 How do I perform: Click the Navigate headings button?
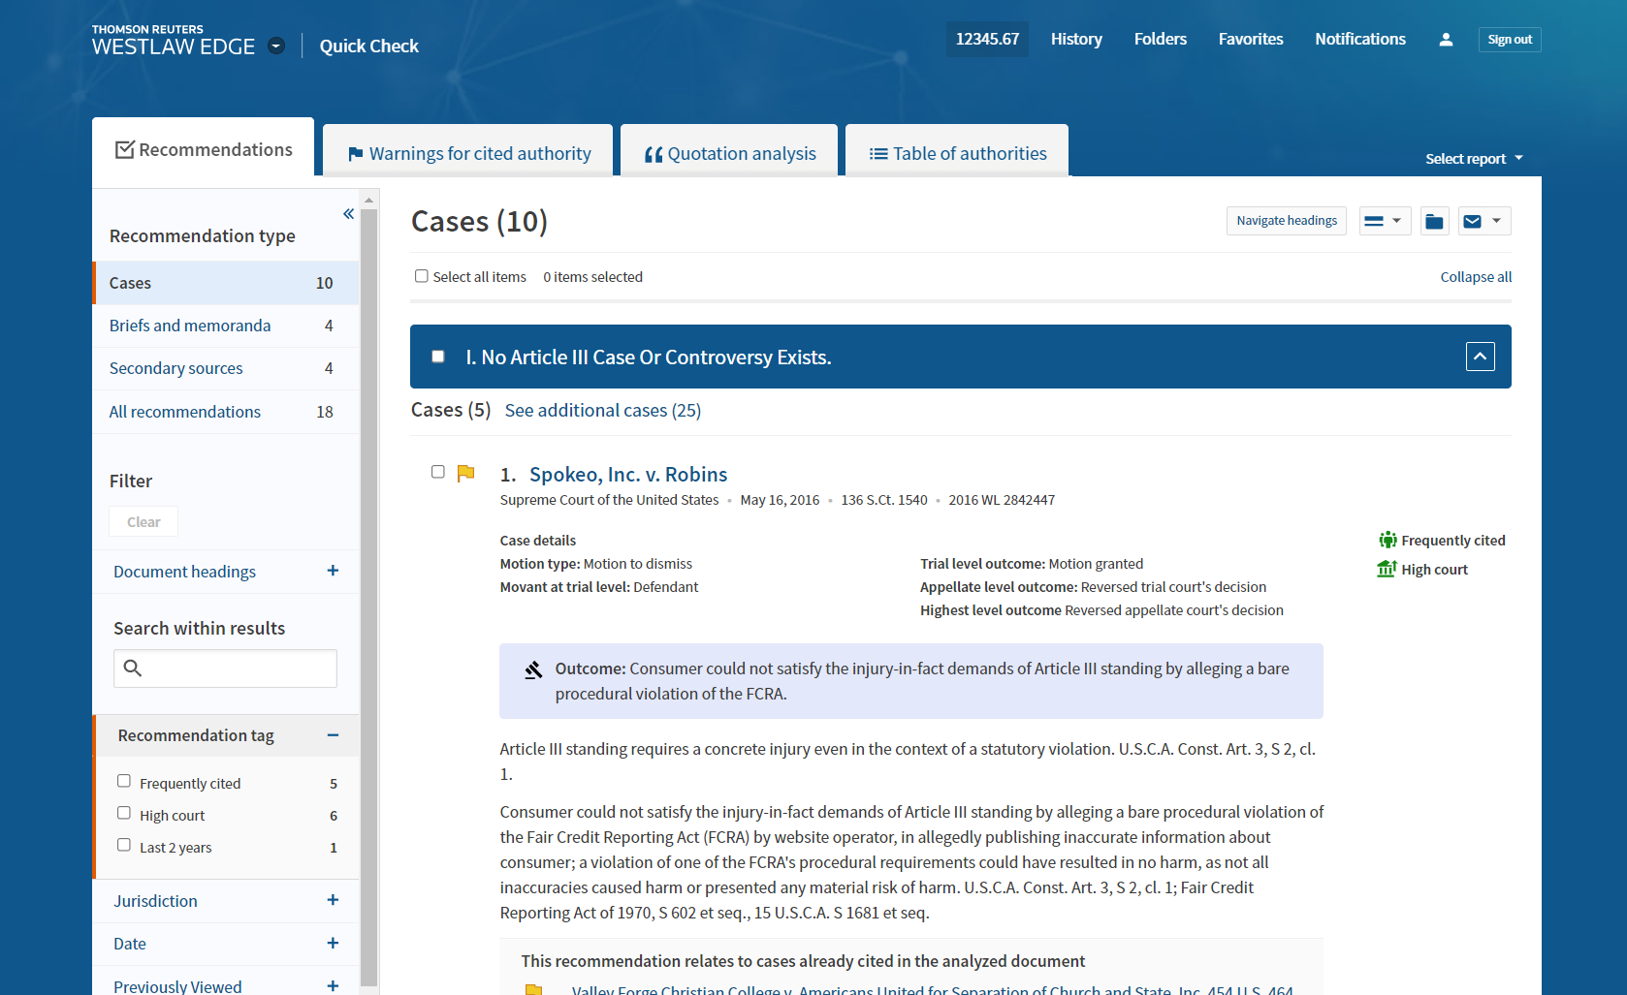tap(1286, 221)
